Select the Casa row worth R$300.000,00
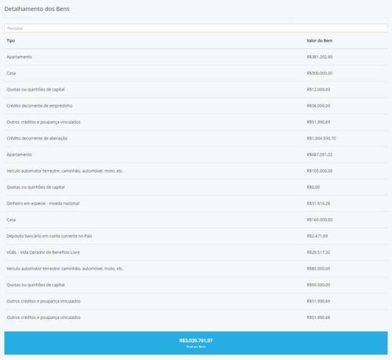The height and width of the screenshot is (360, 392). tap(196, 73)
